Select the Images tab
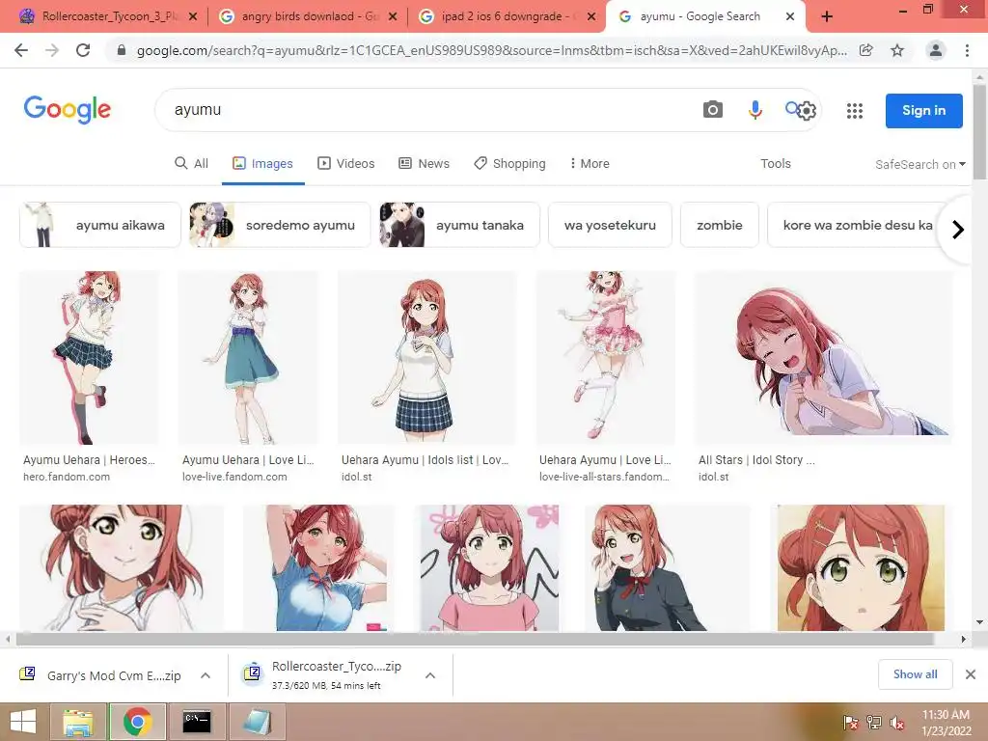This screenshot has width=988, height=741. pos(262,164)
